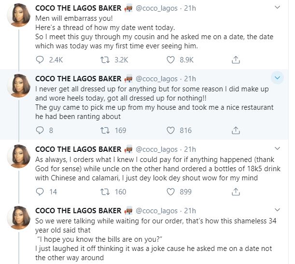This screenshot has height=264, width=295.
Task: Open the first tweet's more options chevron
Action: [277, 7]
